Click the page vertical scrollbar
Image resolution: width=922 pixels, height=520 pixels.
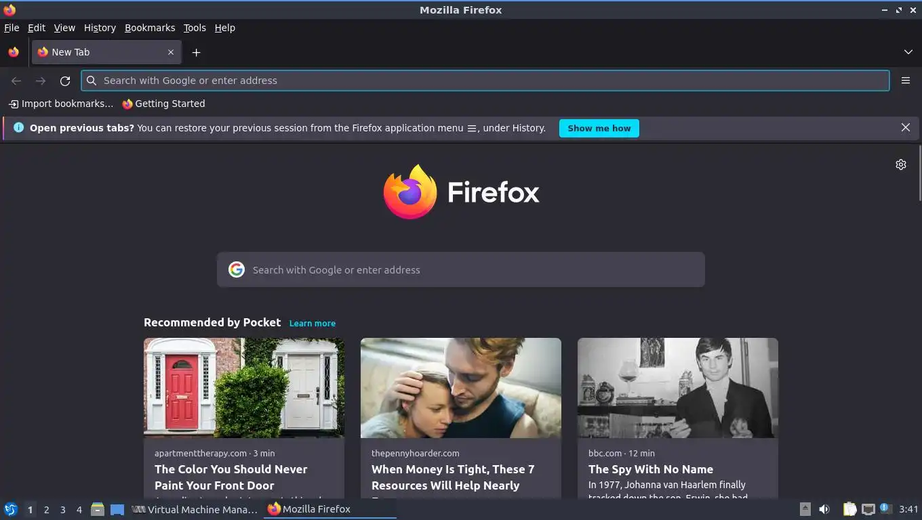pyautogui.click(x=919, y=173)
